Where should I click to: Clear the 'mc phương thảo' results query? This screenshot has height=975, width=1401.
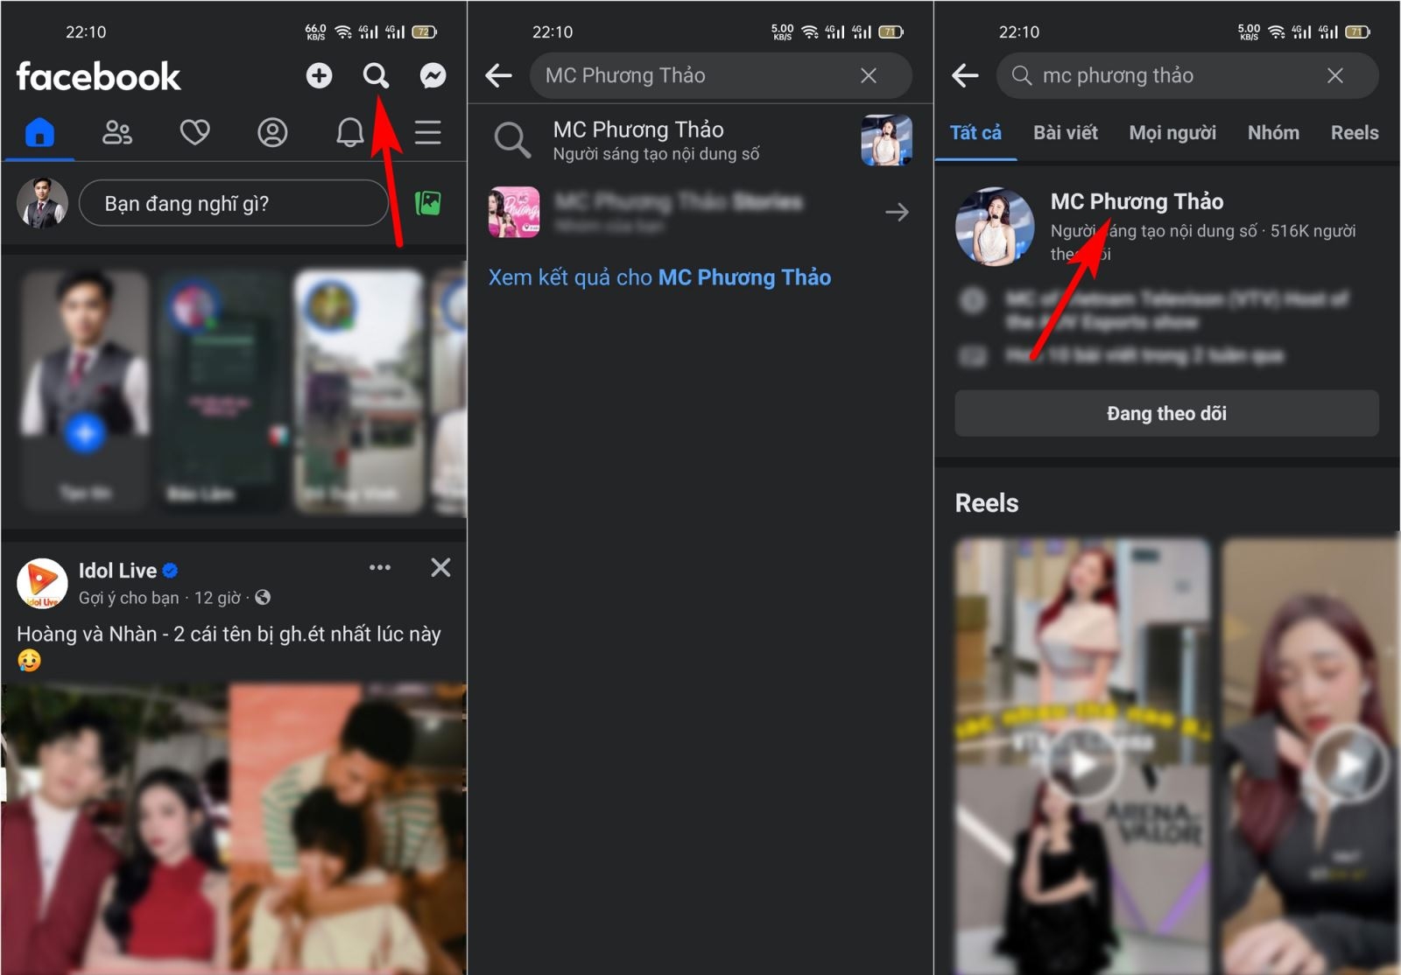(1335, 76)
